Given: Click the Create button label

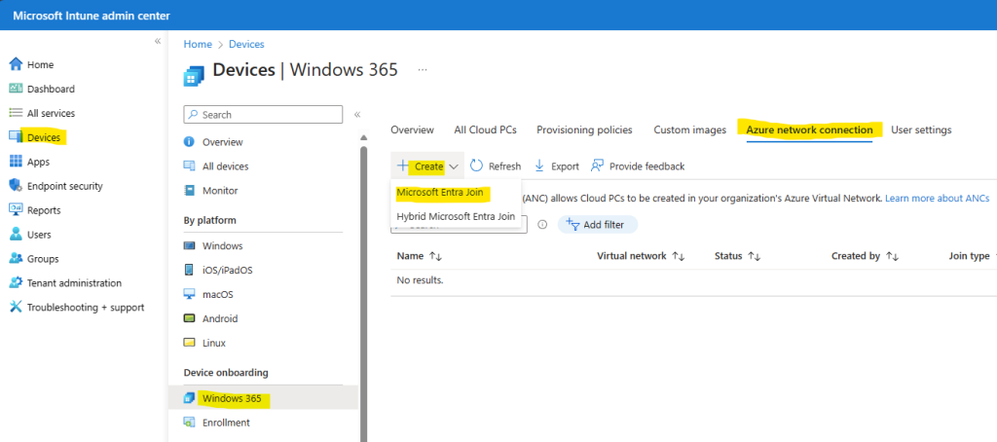Looking at the screenshot, I should [428, 166].
